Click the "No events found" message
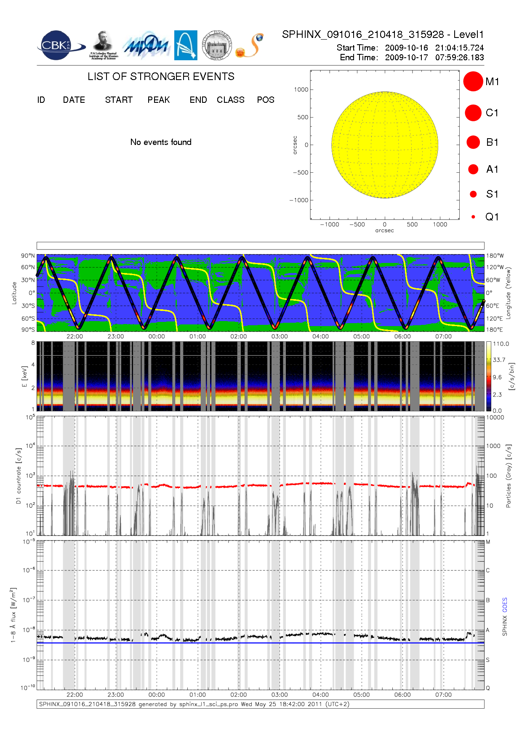 161,142
